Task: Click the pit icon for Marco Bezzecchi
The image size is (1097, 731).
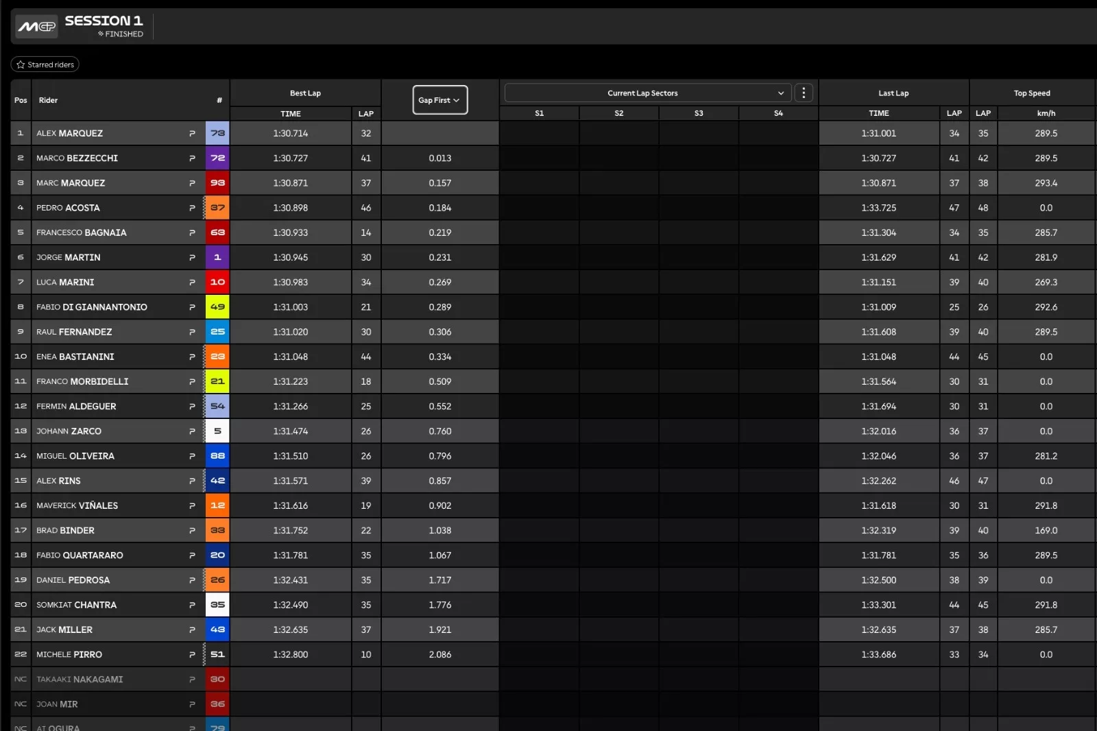Action: point(192,158)
